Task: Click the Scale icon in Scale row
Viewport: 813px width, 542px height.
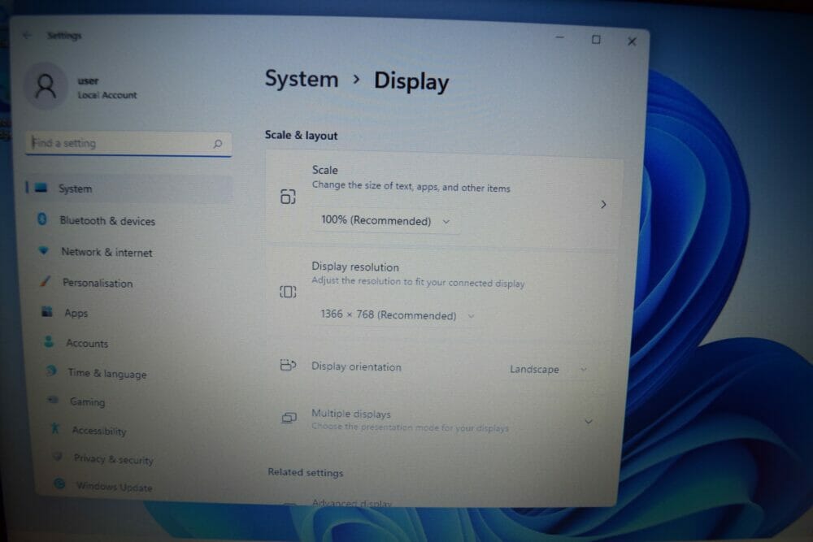Action: pos(288,197)
